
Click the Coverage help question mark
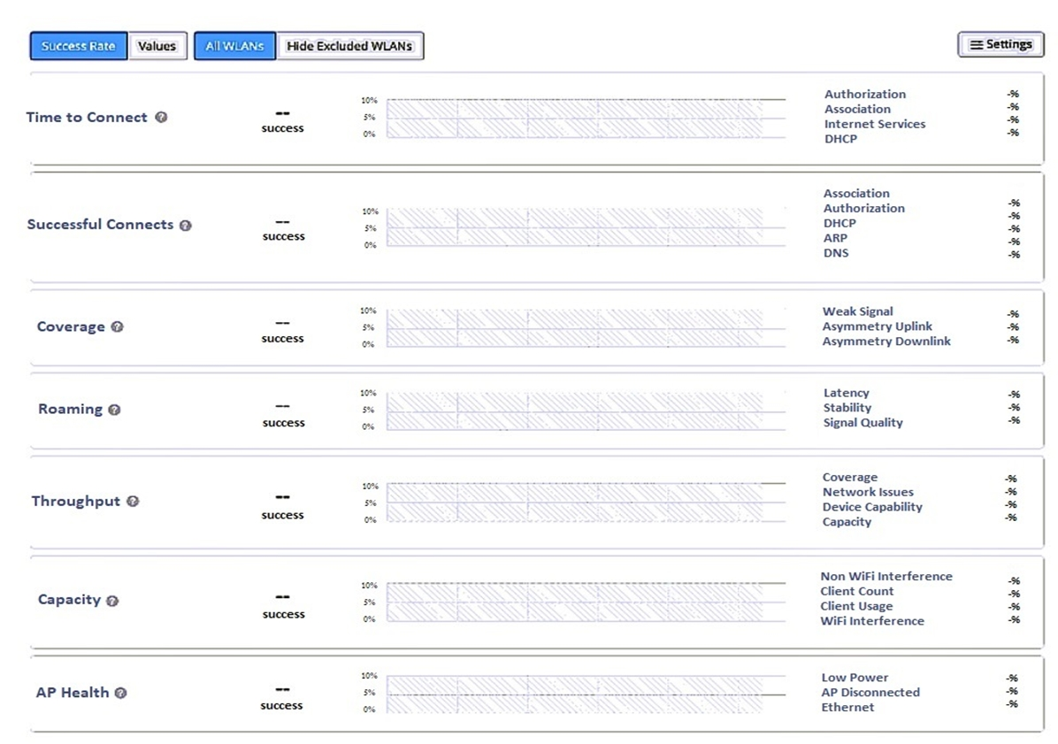coord(118,326)
